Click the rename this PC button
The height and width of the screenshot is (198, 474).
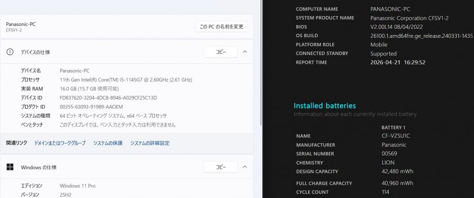click(221, 26)
